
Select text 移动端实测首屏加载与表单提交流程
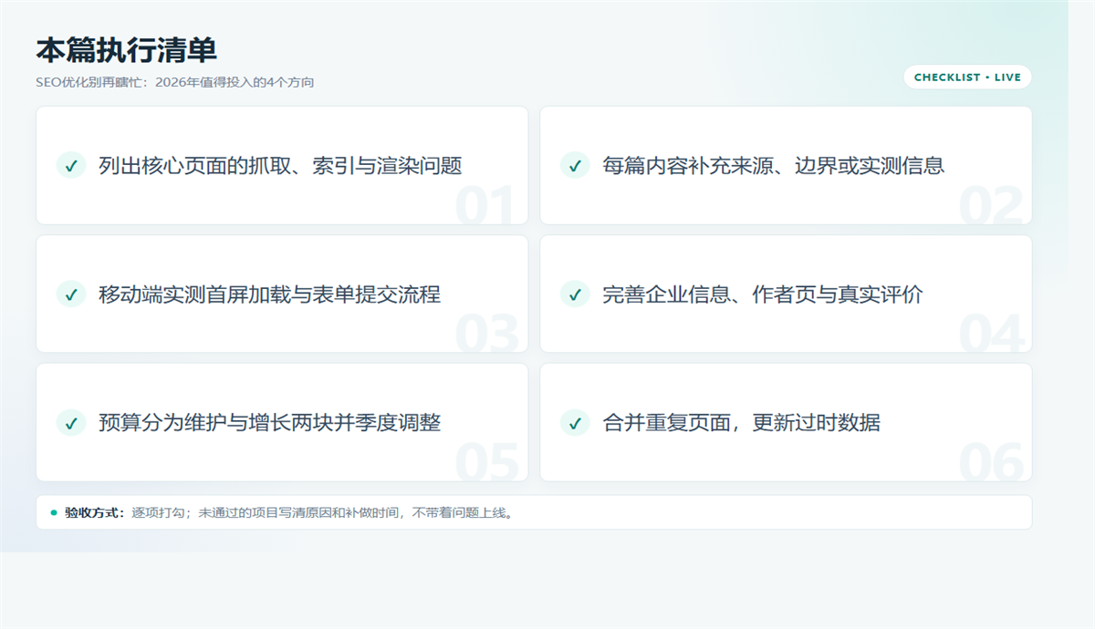pos(269,294)
